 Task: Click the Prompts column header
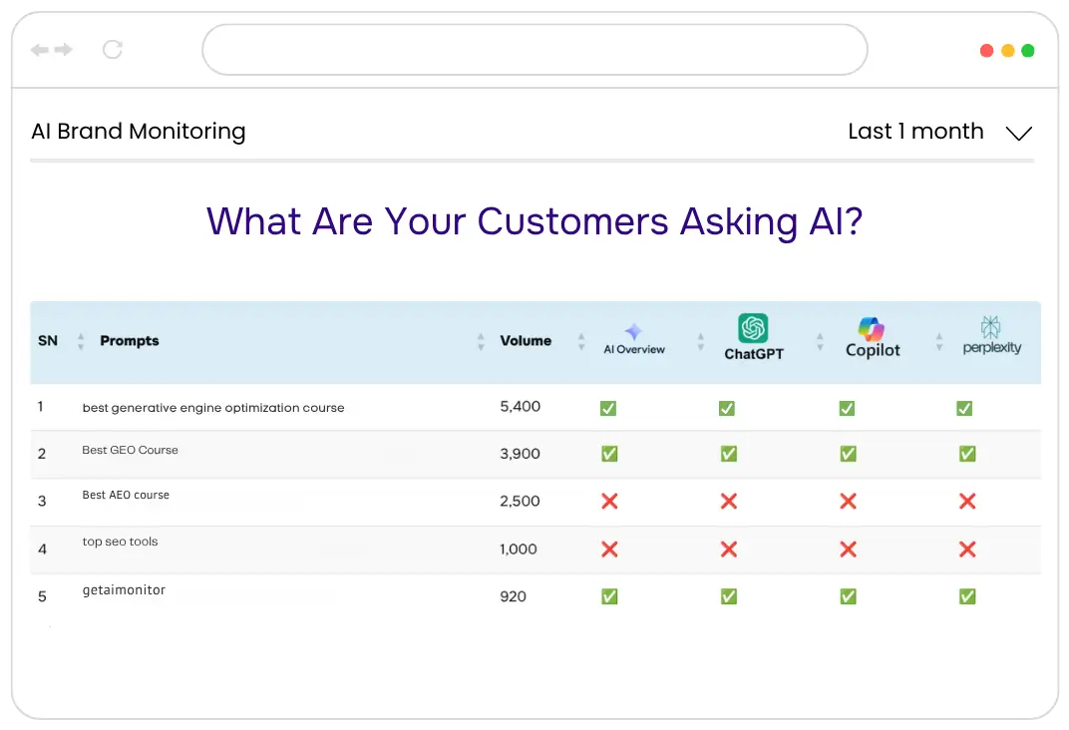tap(130, 341)
